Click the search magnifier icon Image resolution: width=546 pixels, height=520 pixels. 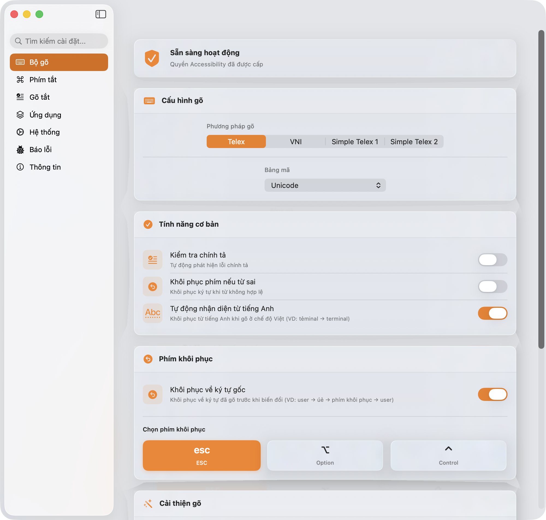18,41
